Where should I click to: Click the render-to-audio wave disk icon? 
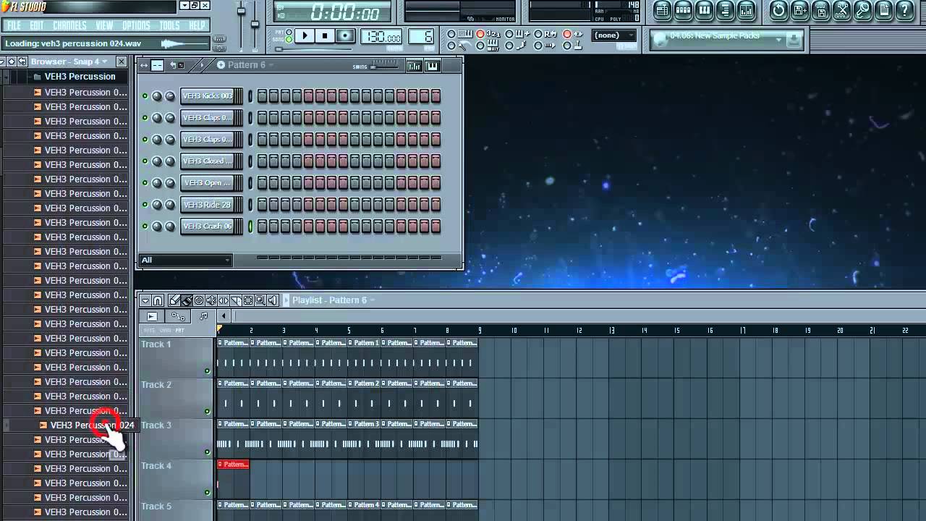(x=820, y=10)
